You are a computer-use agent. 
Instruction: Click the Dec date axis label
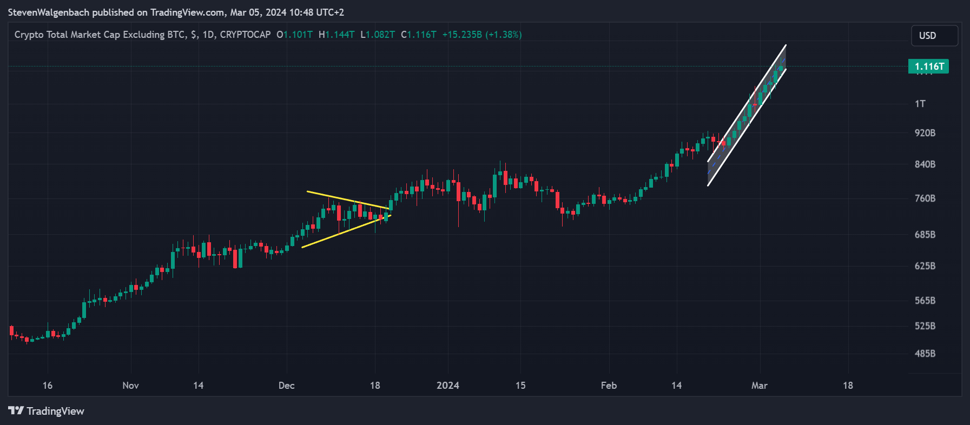pyautogui.click(x=286, y=386)
